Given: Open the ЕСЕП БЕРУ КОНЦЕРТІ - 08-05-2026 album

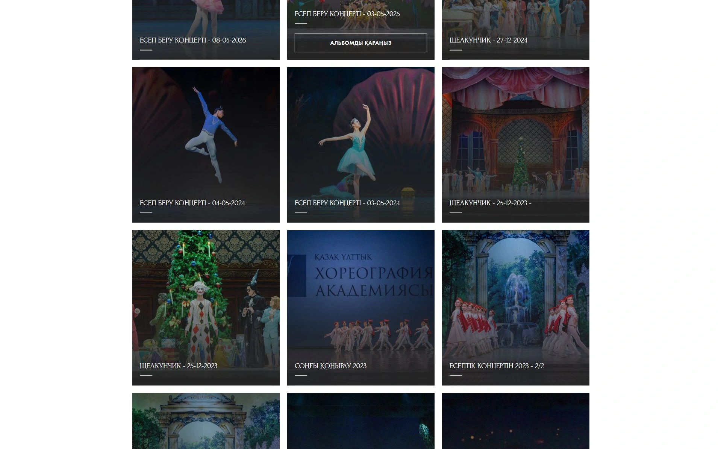Looking at the screenshot, I should click(x=206, y=30).
